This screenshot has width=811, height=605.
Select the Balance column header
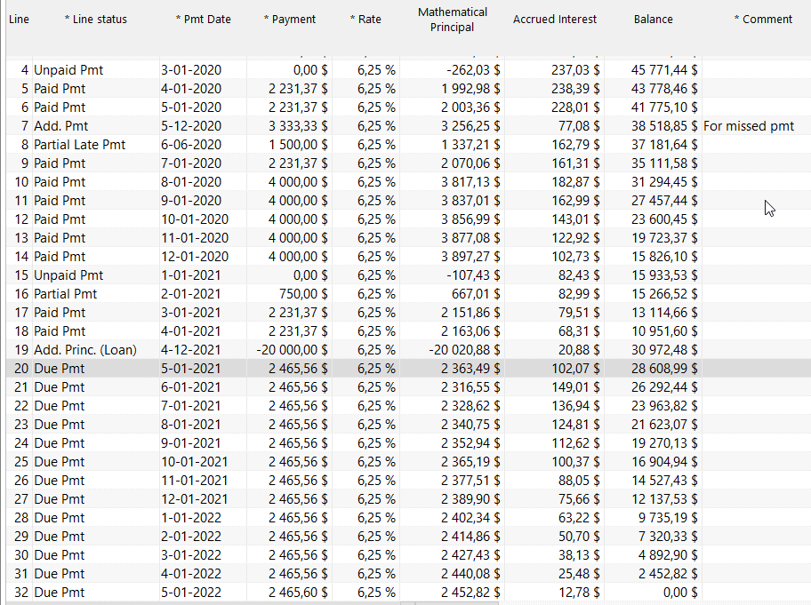pyautogui.click(x=654, y=20)
